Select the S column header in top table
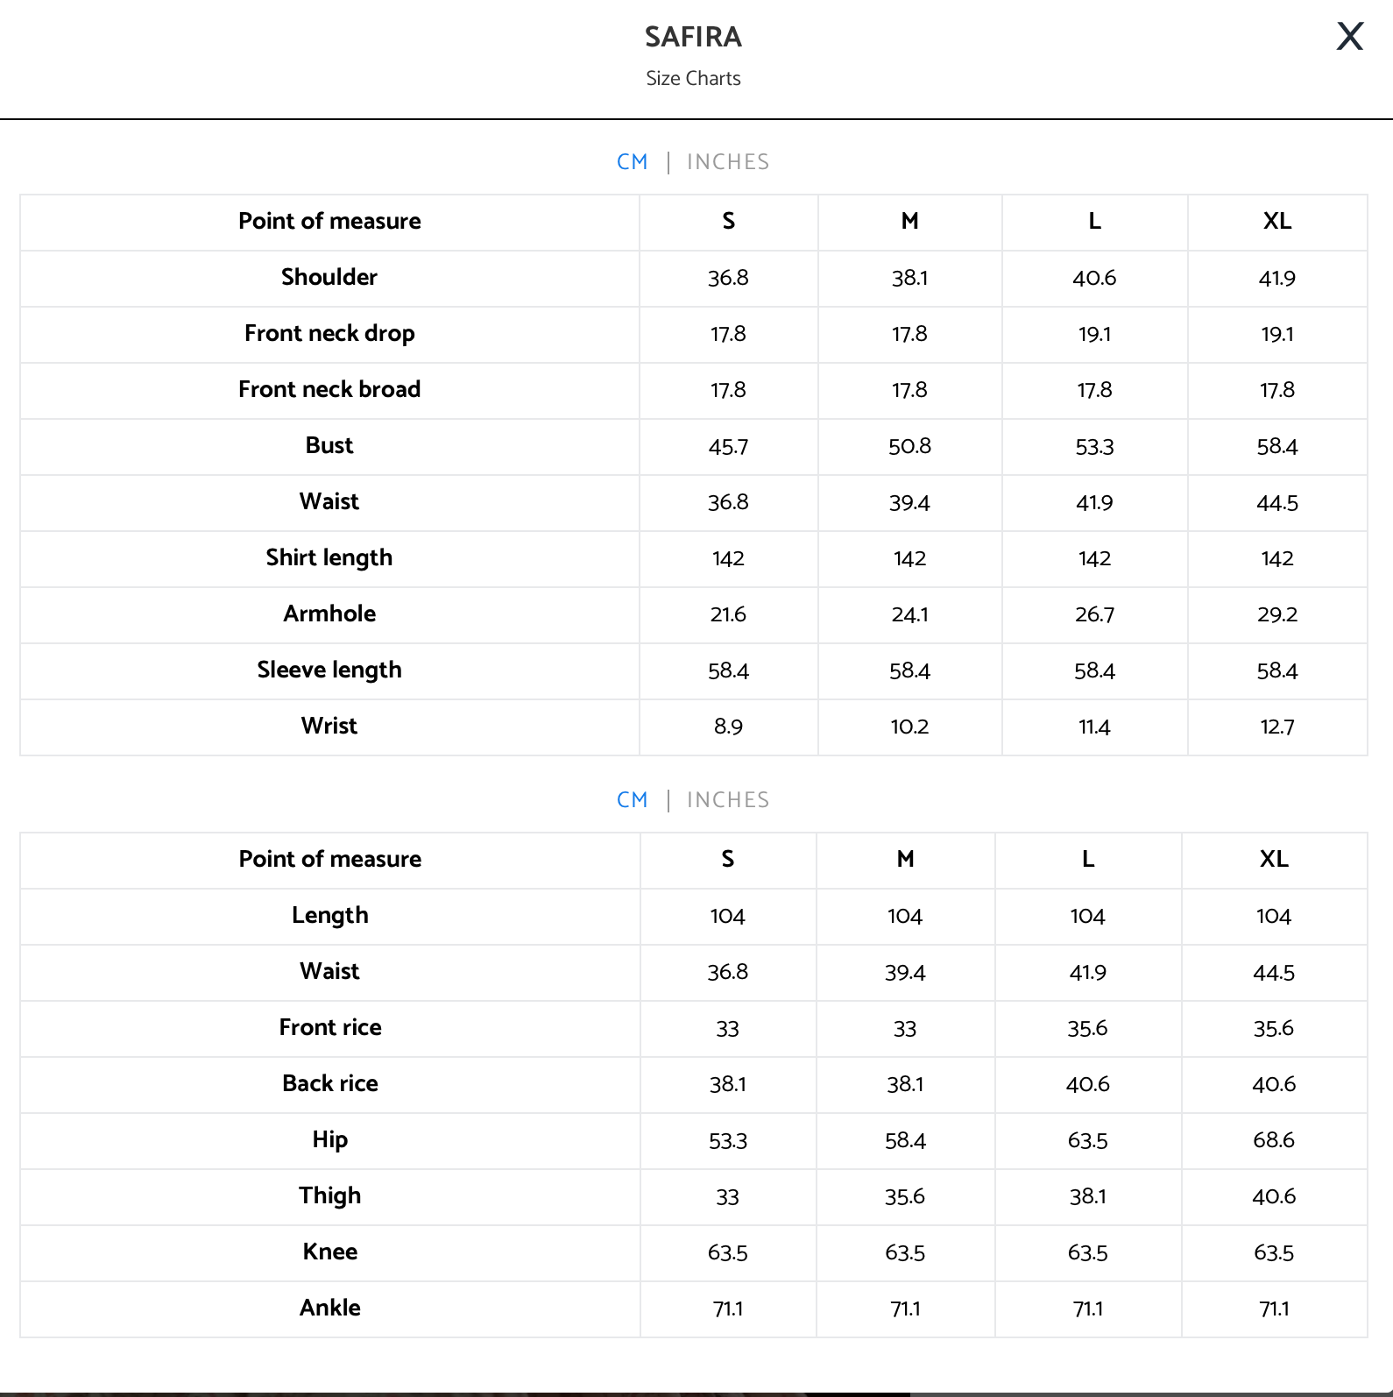The height and width of the screenshot is (1397, 1393). click(x=728, y=221)
